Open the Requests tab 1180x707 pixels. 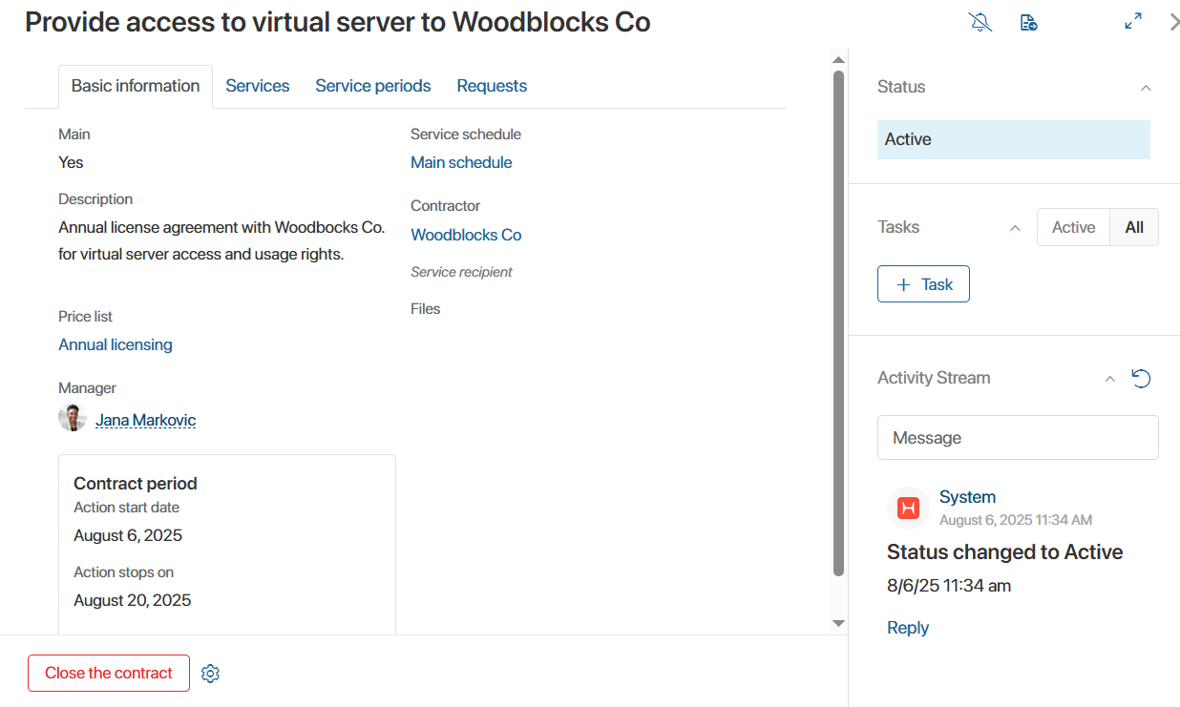click(492, 86)
